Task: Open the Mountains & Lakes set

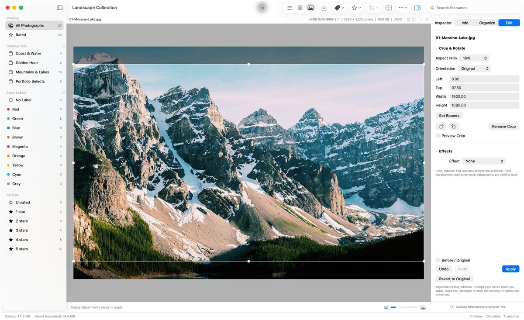Action: [34, 72]
